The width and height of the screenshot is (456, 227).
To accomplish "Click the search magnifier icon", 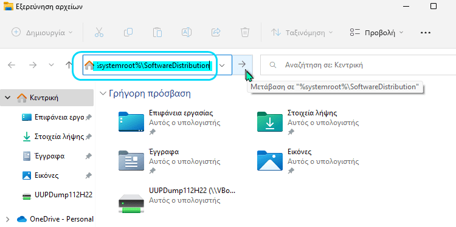I will pos(273,65).
